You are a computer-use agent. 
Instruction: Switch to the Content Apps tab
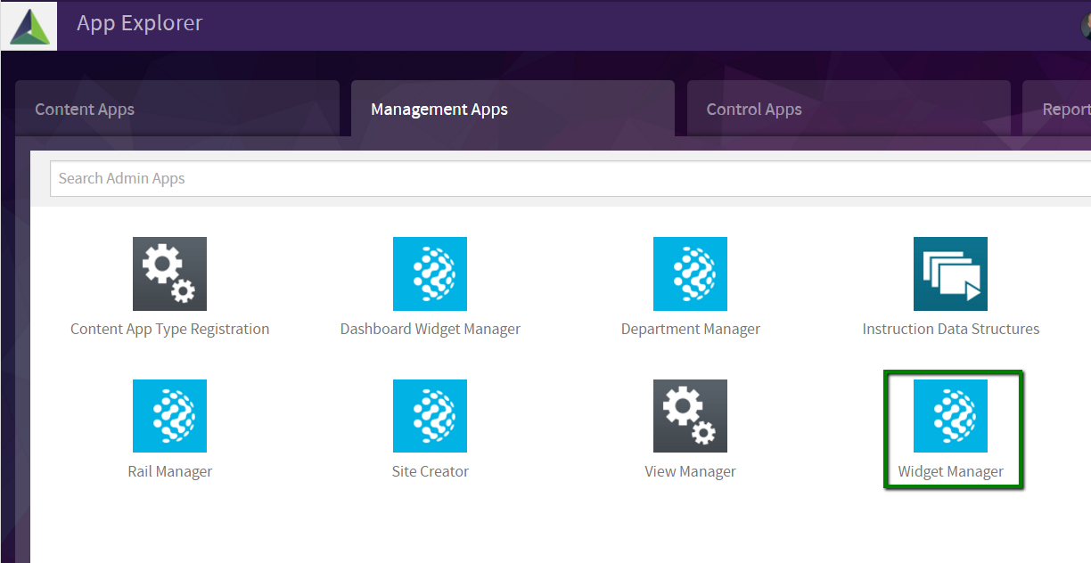177,109
